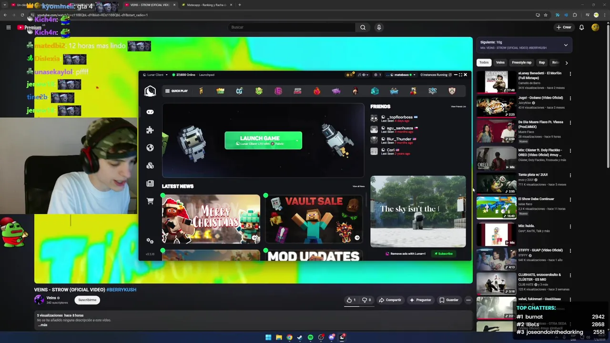This screenshot has height=343, width=610.
Task: Click the Quick Play grid button
Action: point(176,91)
